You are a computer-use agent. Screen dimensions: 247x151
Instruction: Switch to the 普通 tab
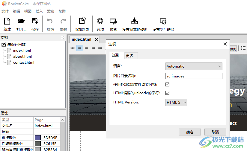tap(117, 55)
